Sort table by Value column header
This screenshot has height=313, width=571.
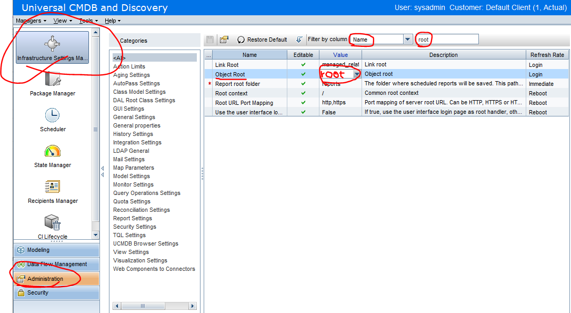(340, 55)
